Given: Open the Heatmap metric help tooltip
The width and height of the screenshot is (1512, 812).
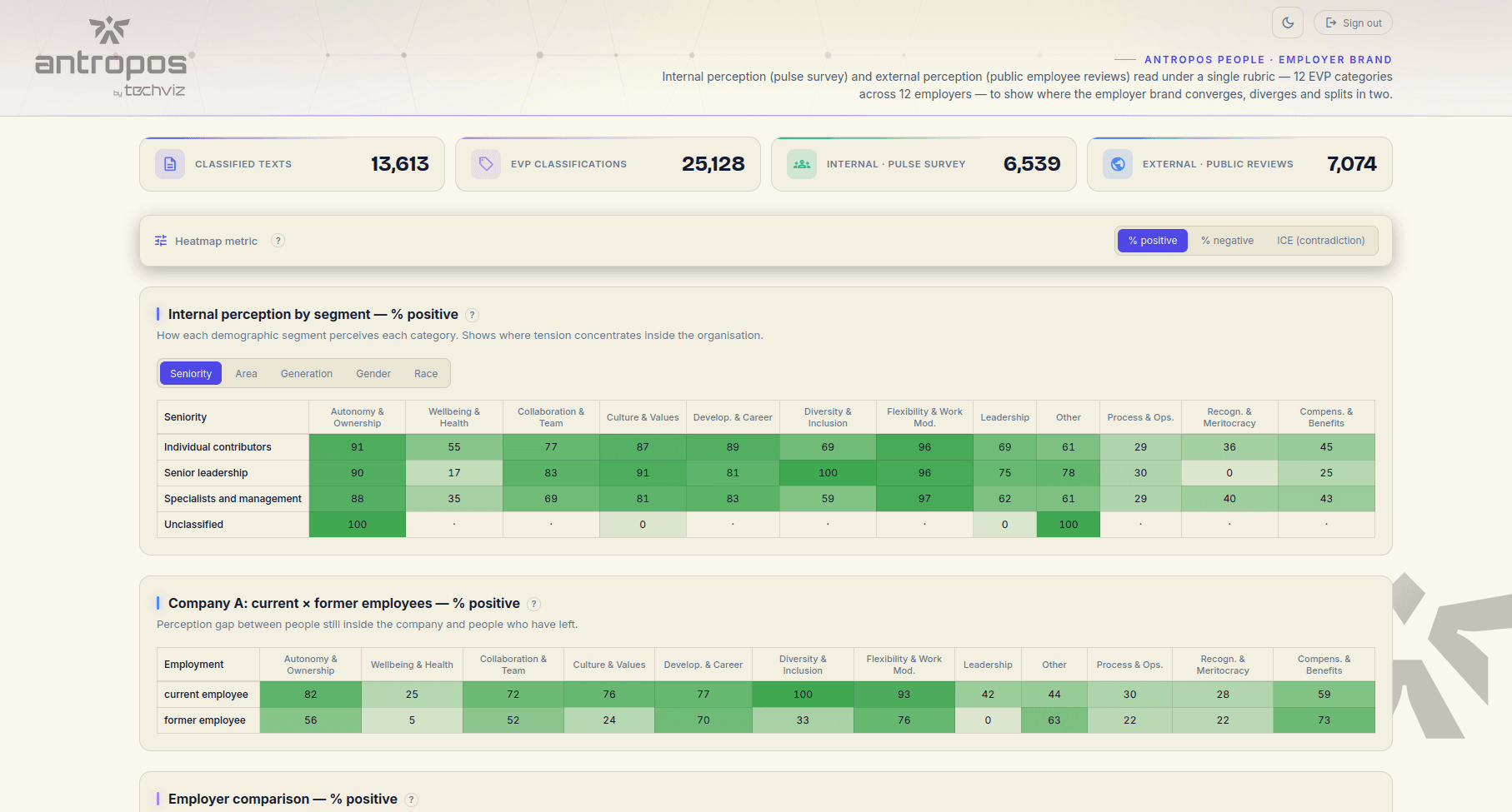Looking at the screenshot, I should point(278,241).
